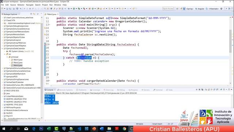Viewport: 234px width, 132px height.
Task: Switch to the Console tab
Action: click(50, 90)
